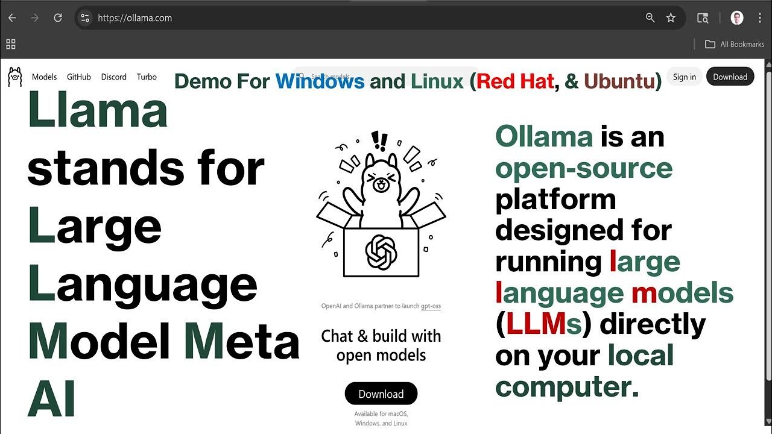The image size is (772, 434).
Task: Click the Sign in button
Action: pos(685,77)
